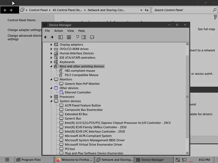Expand the DVD/CD-ROM drives node

tap(51, 49)
